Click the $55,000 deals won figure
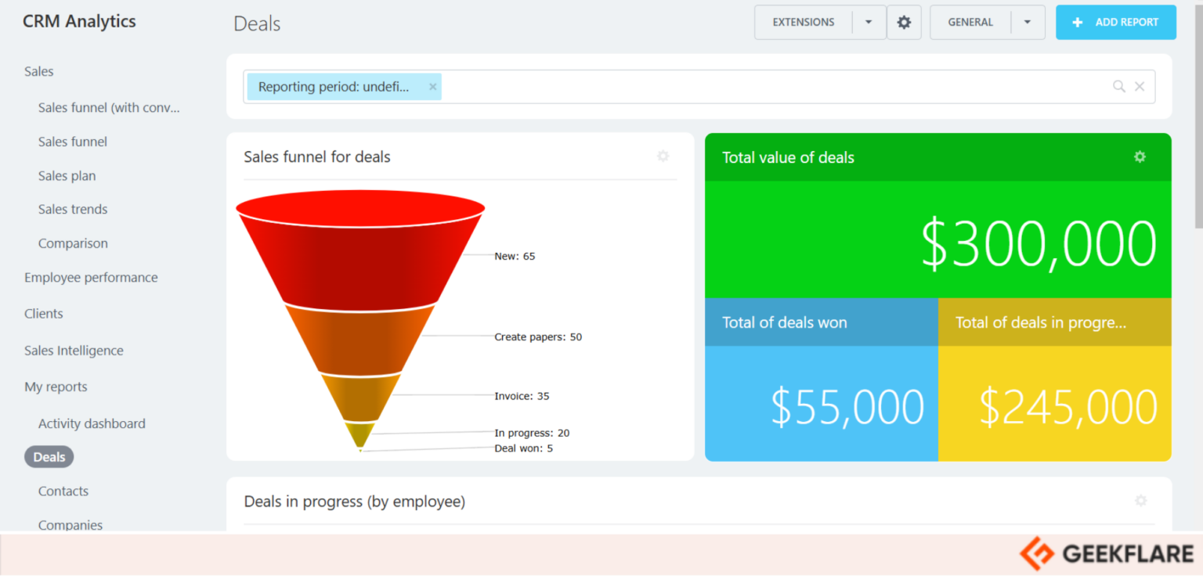This screenshot has height=576, width=1203. click(847, 407)
